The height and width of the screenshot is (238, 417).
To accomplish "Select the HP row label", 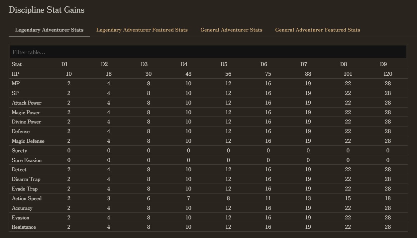I will pos(16,74).
